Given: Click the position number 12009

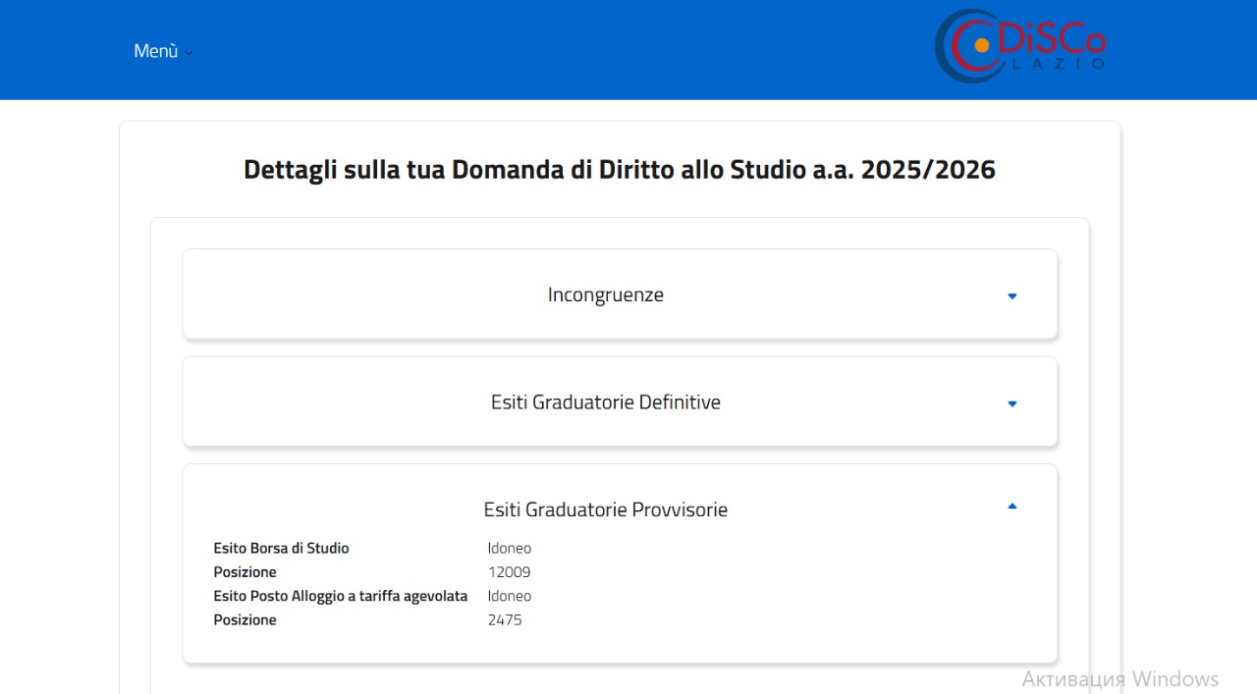Looking at the screenshot, I should 509,571.
